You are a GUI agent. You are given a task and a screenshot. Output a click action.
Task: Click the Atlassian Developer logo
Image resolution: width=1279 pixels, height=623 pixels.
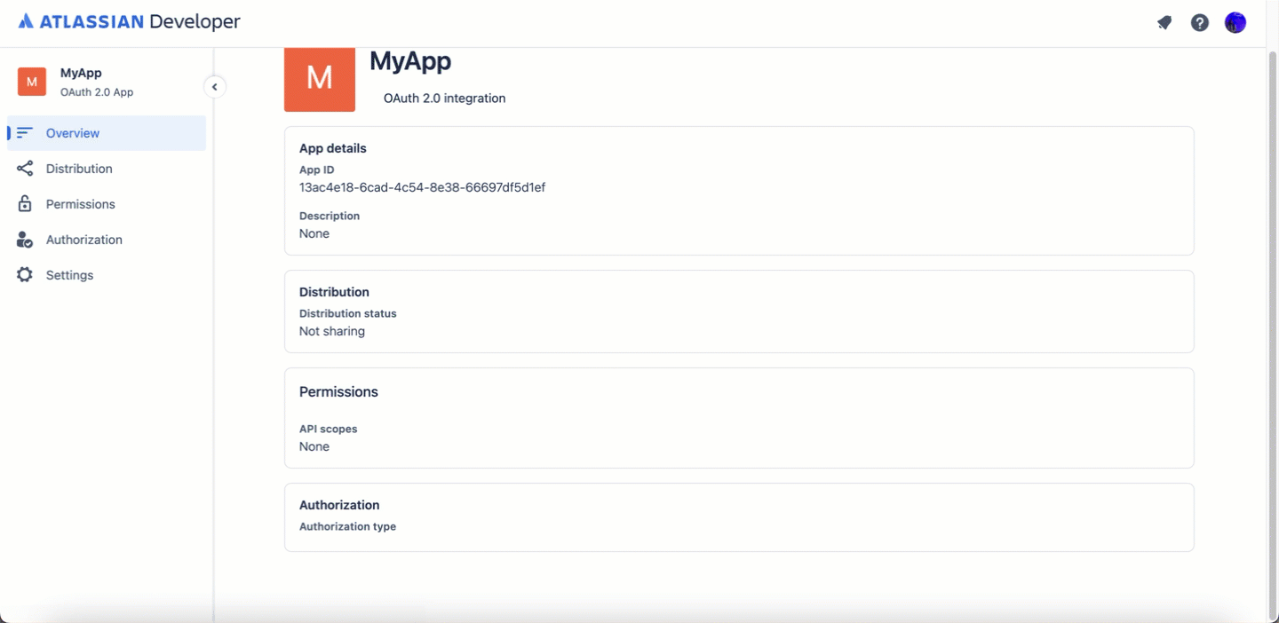(x=129, y=22)
